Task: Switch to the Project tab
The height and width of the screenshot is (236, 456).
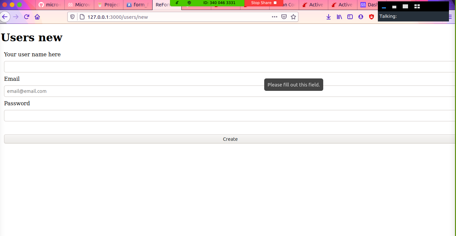Action: click(x=109, y=5)
